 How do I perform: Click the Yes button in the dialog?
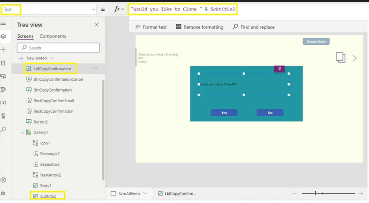pyautogui.click(x=224, y=113)
